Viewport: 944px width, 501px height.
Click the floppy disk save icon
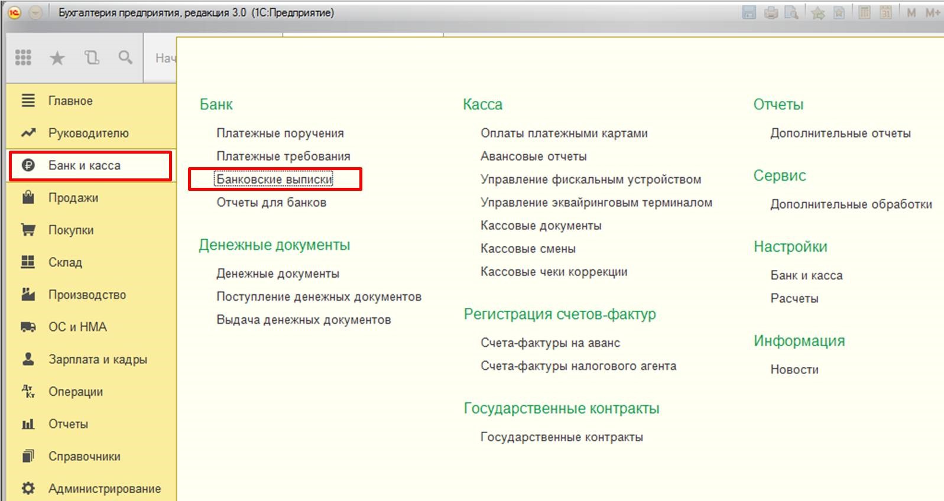pos(749,12)
